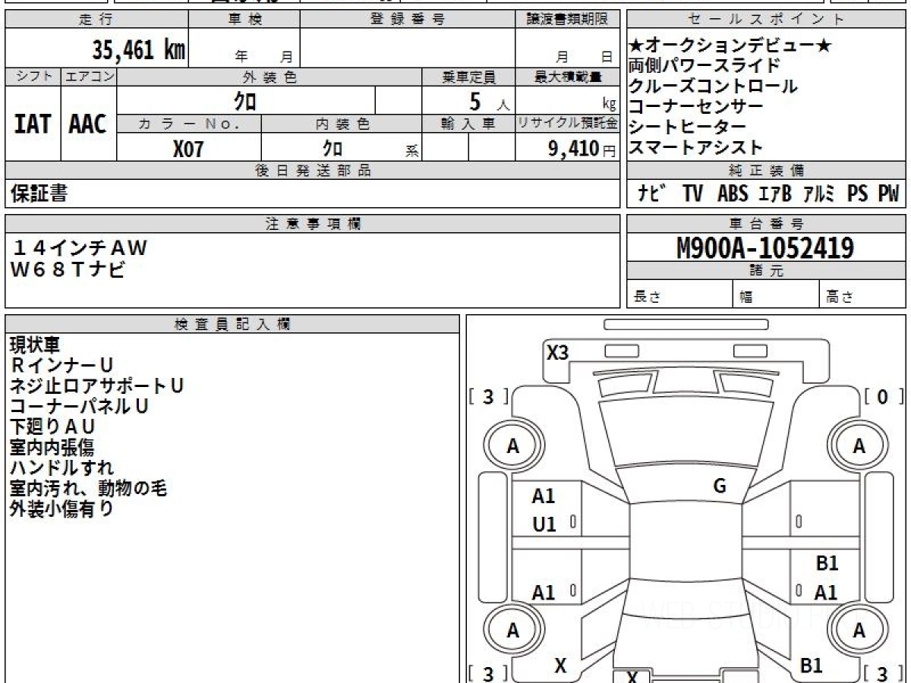Click the 内装色 header
911x683 pixels.
pos(342,124)
